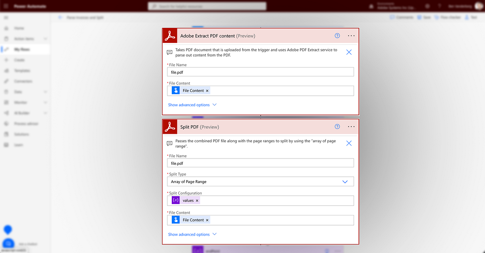This screenshot has width=485, height=253.
Task: Select Create in left sidebar
Action: click(x=19, y=60)
